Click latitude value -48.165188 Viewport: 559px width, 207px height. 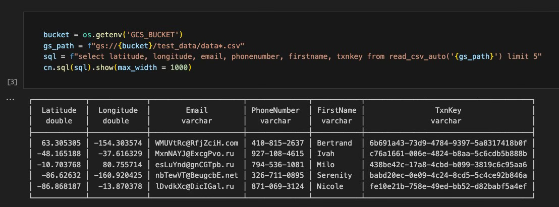click(59, 154)
